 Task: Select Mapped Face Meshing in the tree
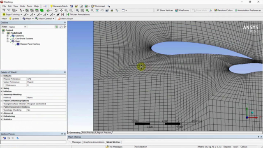click(30, 44)
